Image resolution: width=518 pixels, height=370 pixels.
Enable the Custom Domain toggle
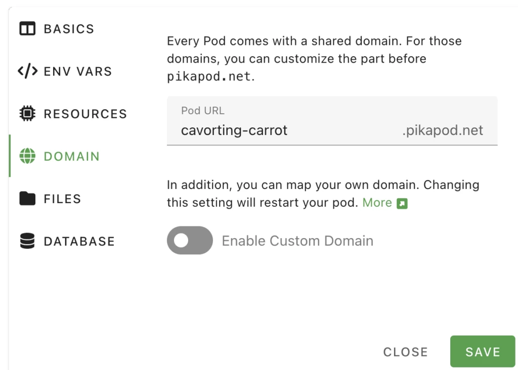pos(190,241)
